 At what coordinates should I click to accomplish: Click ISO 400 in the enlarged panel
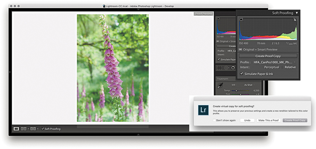[x=244, y=43]
